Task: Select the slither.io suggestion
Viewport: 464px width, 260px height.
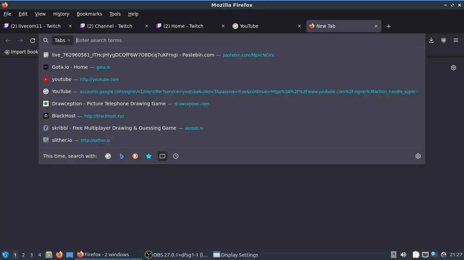Action: coord(232,140)
